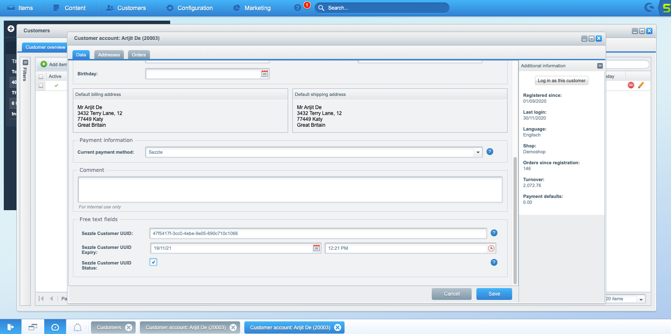Click help icon beside Sezzle UUID Status

pyautogui.click(x=494, y=262)
